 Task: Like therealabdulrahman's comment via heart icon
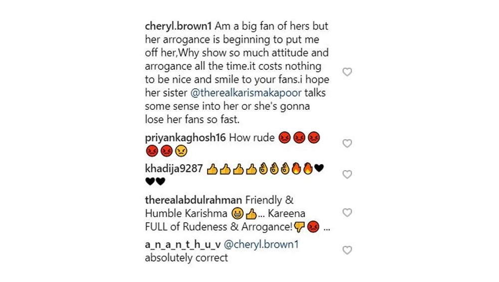coord(347,213)
